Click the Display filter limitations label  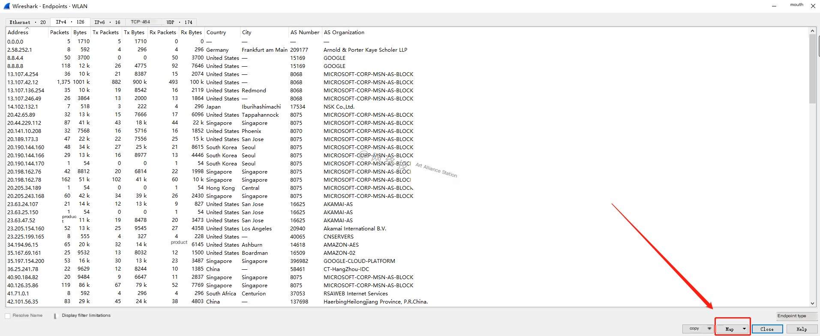(x=86, y=315)
